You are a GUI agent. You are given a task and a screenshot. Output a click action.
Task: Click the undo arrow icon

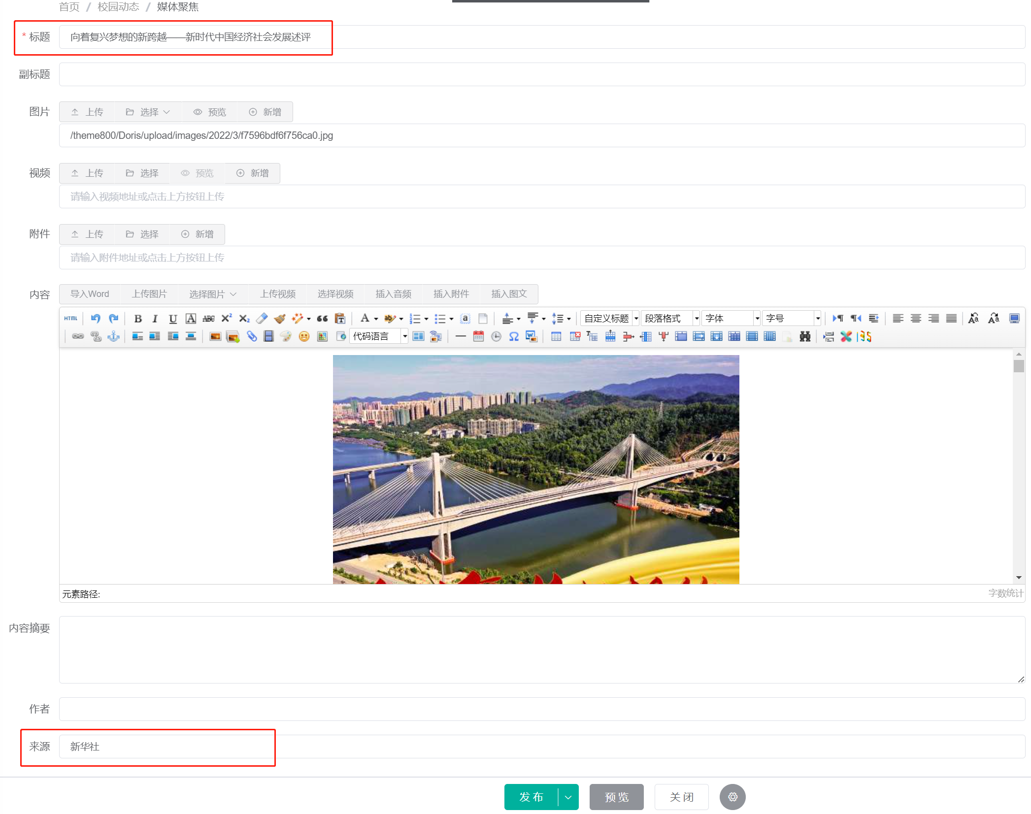coord(96,319)
